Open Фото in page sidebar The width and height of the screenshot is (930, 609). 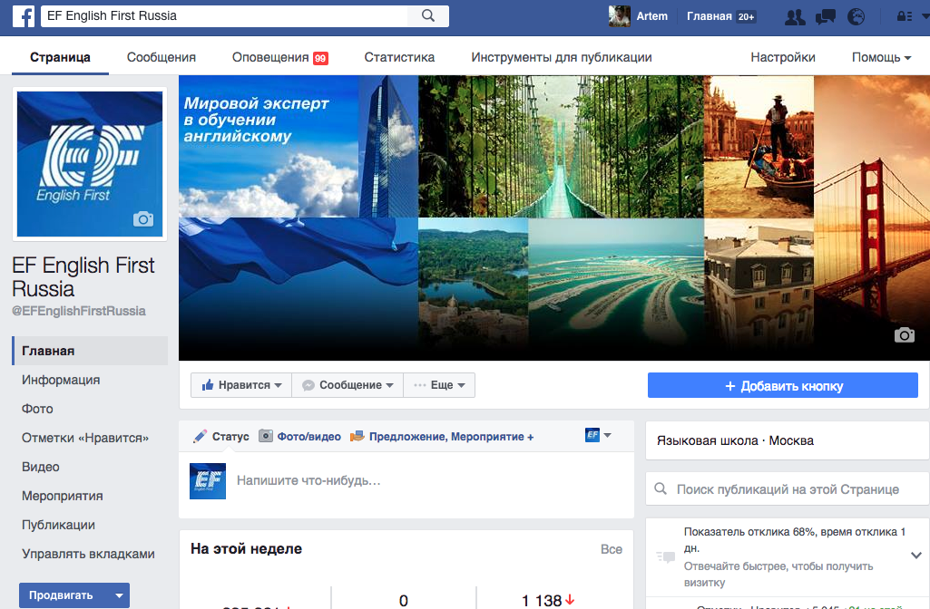point(37,409)
